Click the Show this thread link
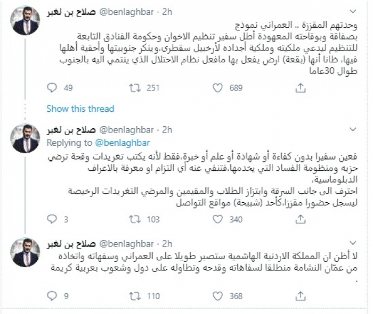Screen dimensions: 373x314 (80, 109)
